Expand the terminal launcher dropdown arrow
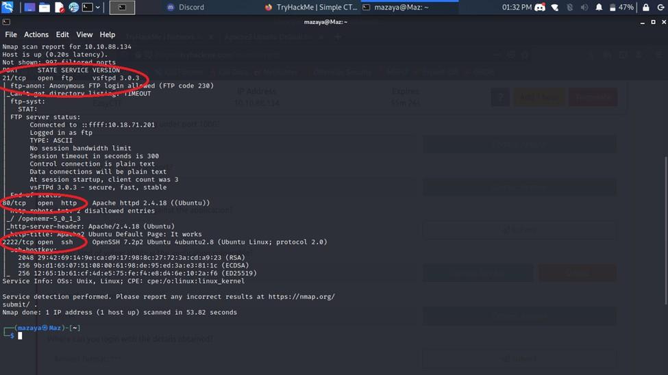Screen dimensions: 668x375 tap(99, 8)
